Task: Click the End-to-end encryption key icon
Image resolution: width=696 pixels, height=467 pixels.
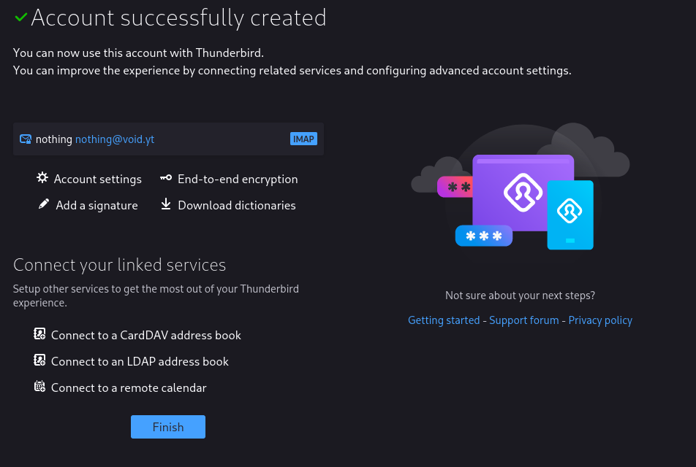Action: coord(166,177)
